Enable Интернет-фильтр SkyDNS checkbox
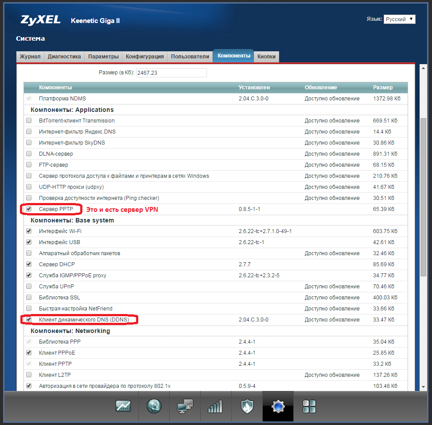The height and width of the screenshot is (425, 432). [x=29, y=142]
